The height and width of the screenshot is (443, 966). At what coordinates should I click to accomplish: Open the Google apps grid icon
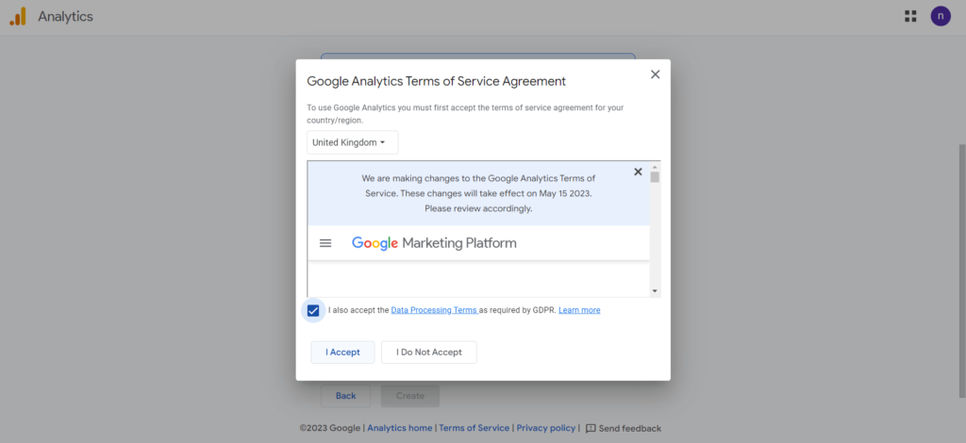tap(910, 16)
